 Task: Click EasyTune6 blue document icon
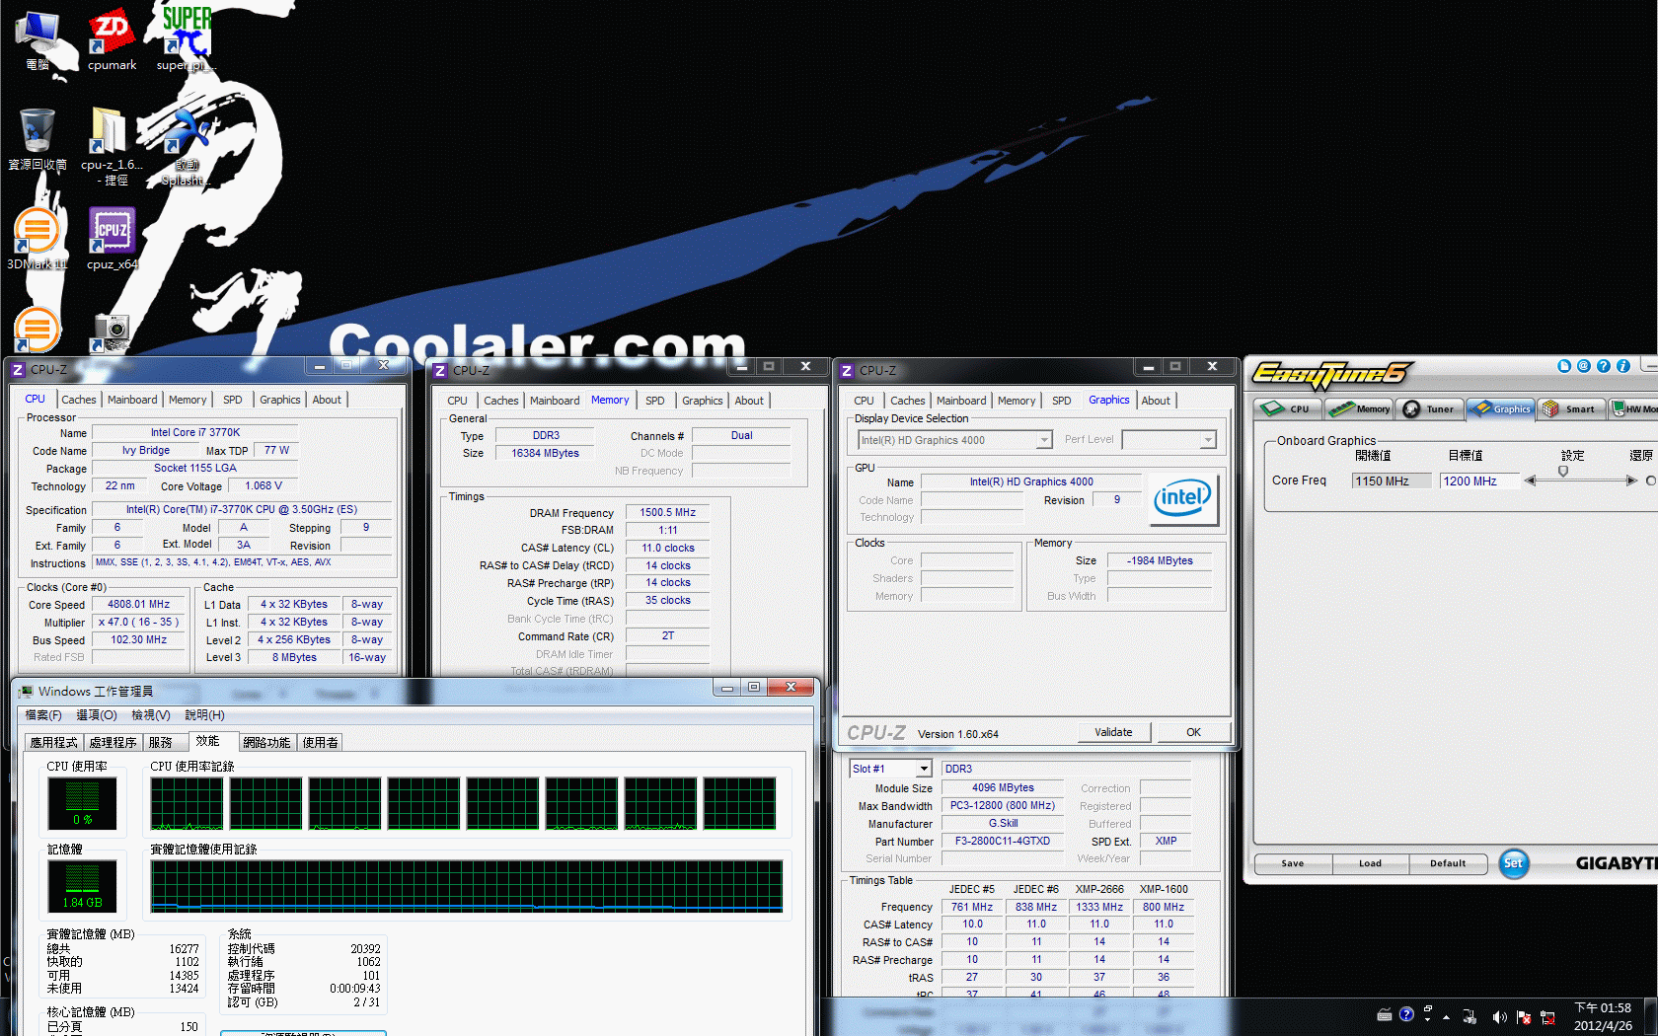pyautogui.click(x=1564, y=366)
